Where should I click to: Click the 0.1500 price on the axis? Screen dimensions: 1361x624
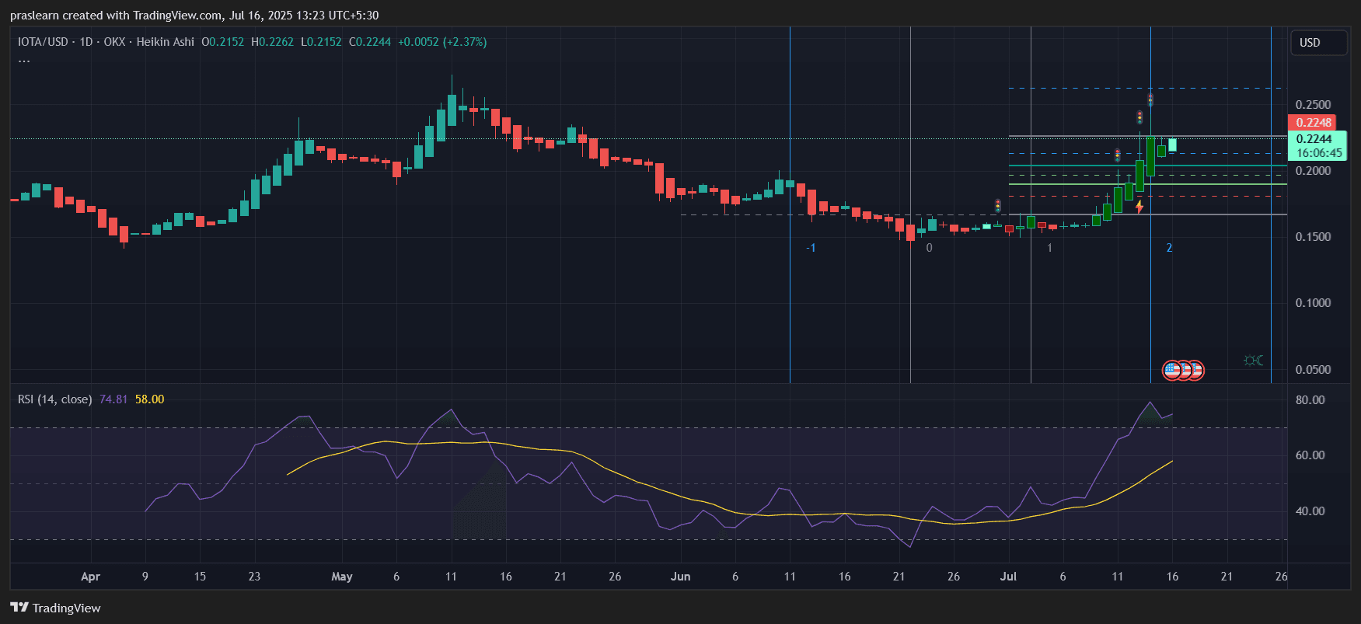pos(1313,237)
